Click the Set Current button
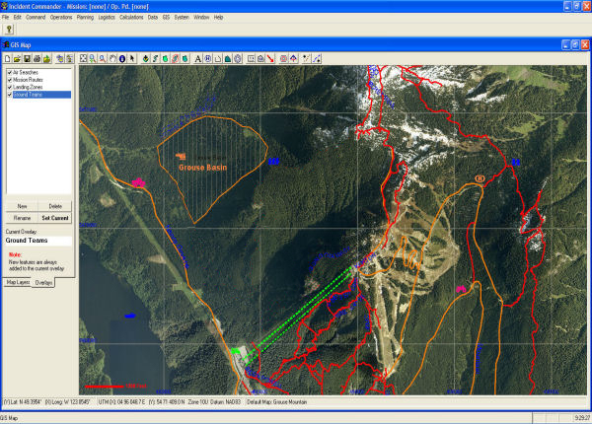592x424 pixels. [55, 218]
